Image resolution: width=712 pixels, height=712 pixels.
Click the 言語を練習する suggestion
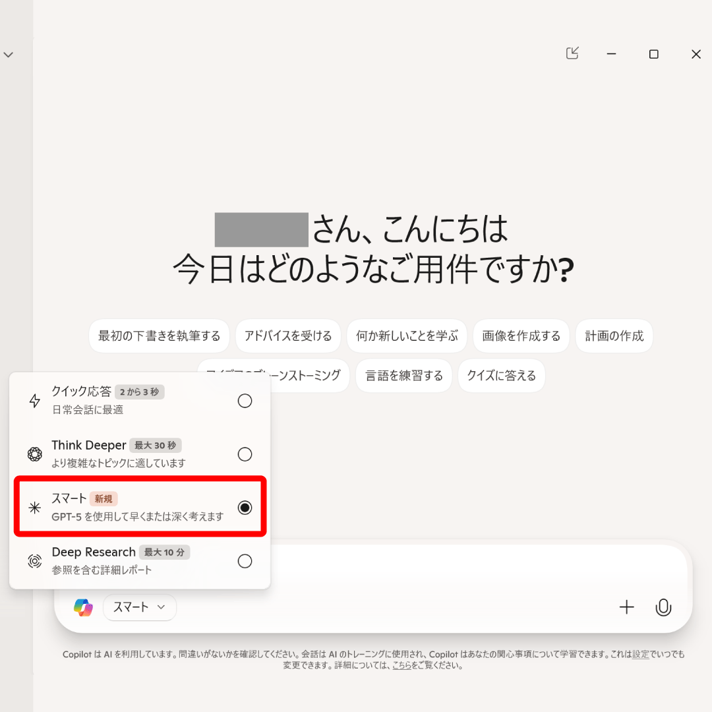(x=403, y=376)
